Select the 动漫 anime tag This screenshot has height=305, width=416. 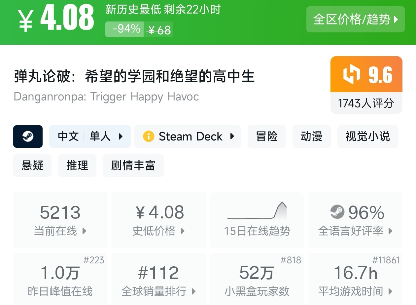(311, 136)
